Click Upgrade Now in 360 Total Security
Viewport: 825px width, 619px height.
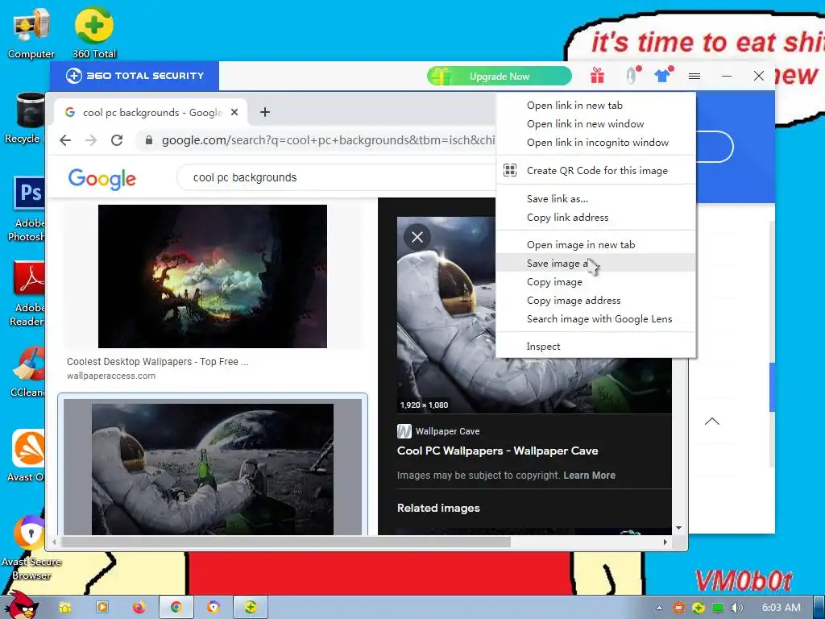tap(499, 77)
